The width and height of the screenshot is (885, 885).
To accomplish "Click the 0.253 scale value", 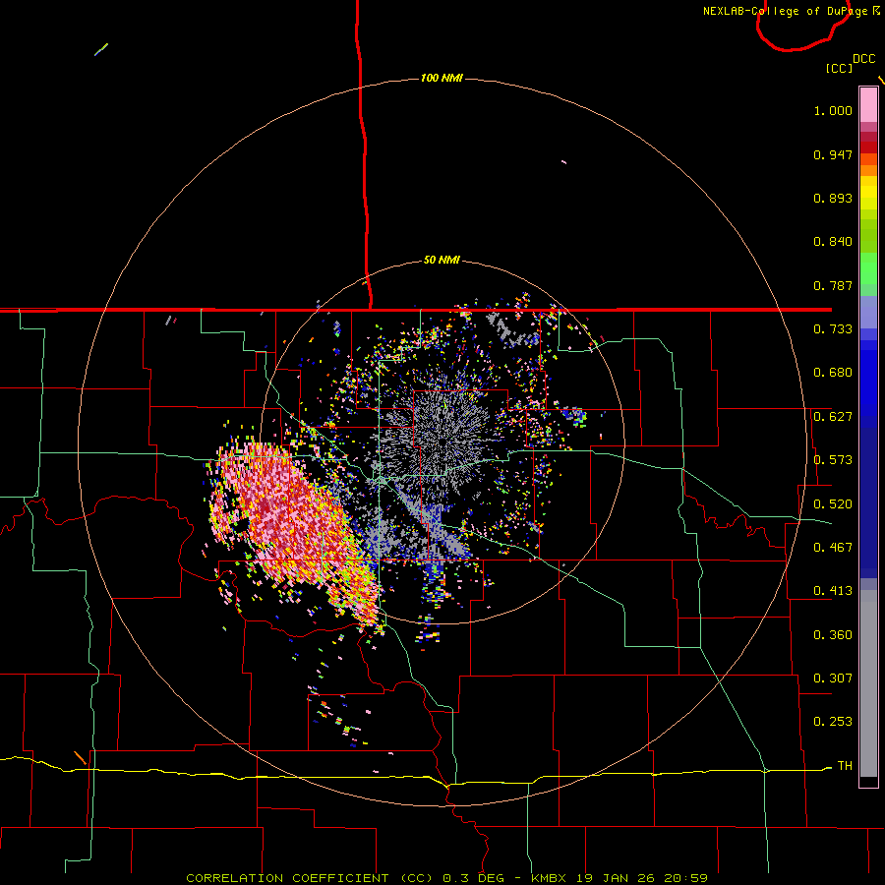I will [x=833, y=722].
